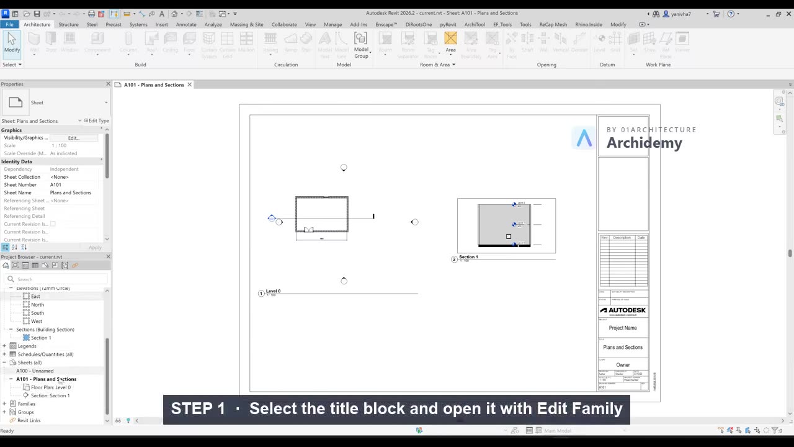This screenshot has height=447, width=794.
Task: Click the Edit Type button
Action: [97, 121]
